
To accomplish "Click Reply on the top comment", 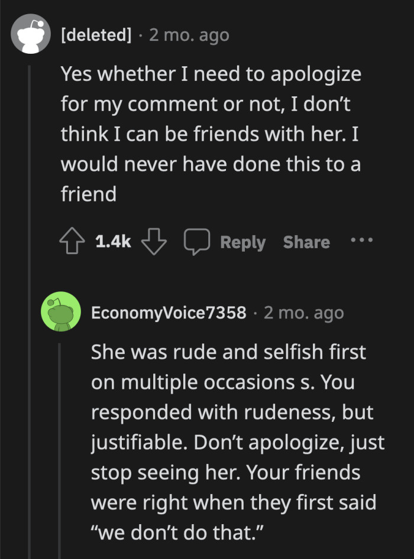I will click(243, 242).
